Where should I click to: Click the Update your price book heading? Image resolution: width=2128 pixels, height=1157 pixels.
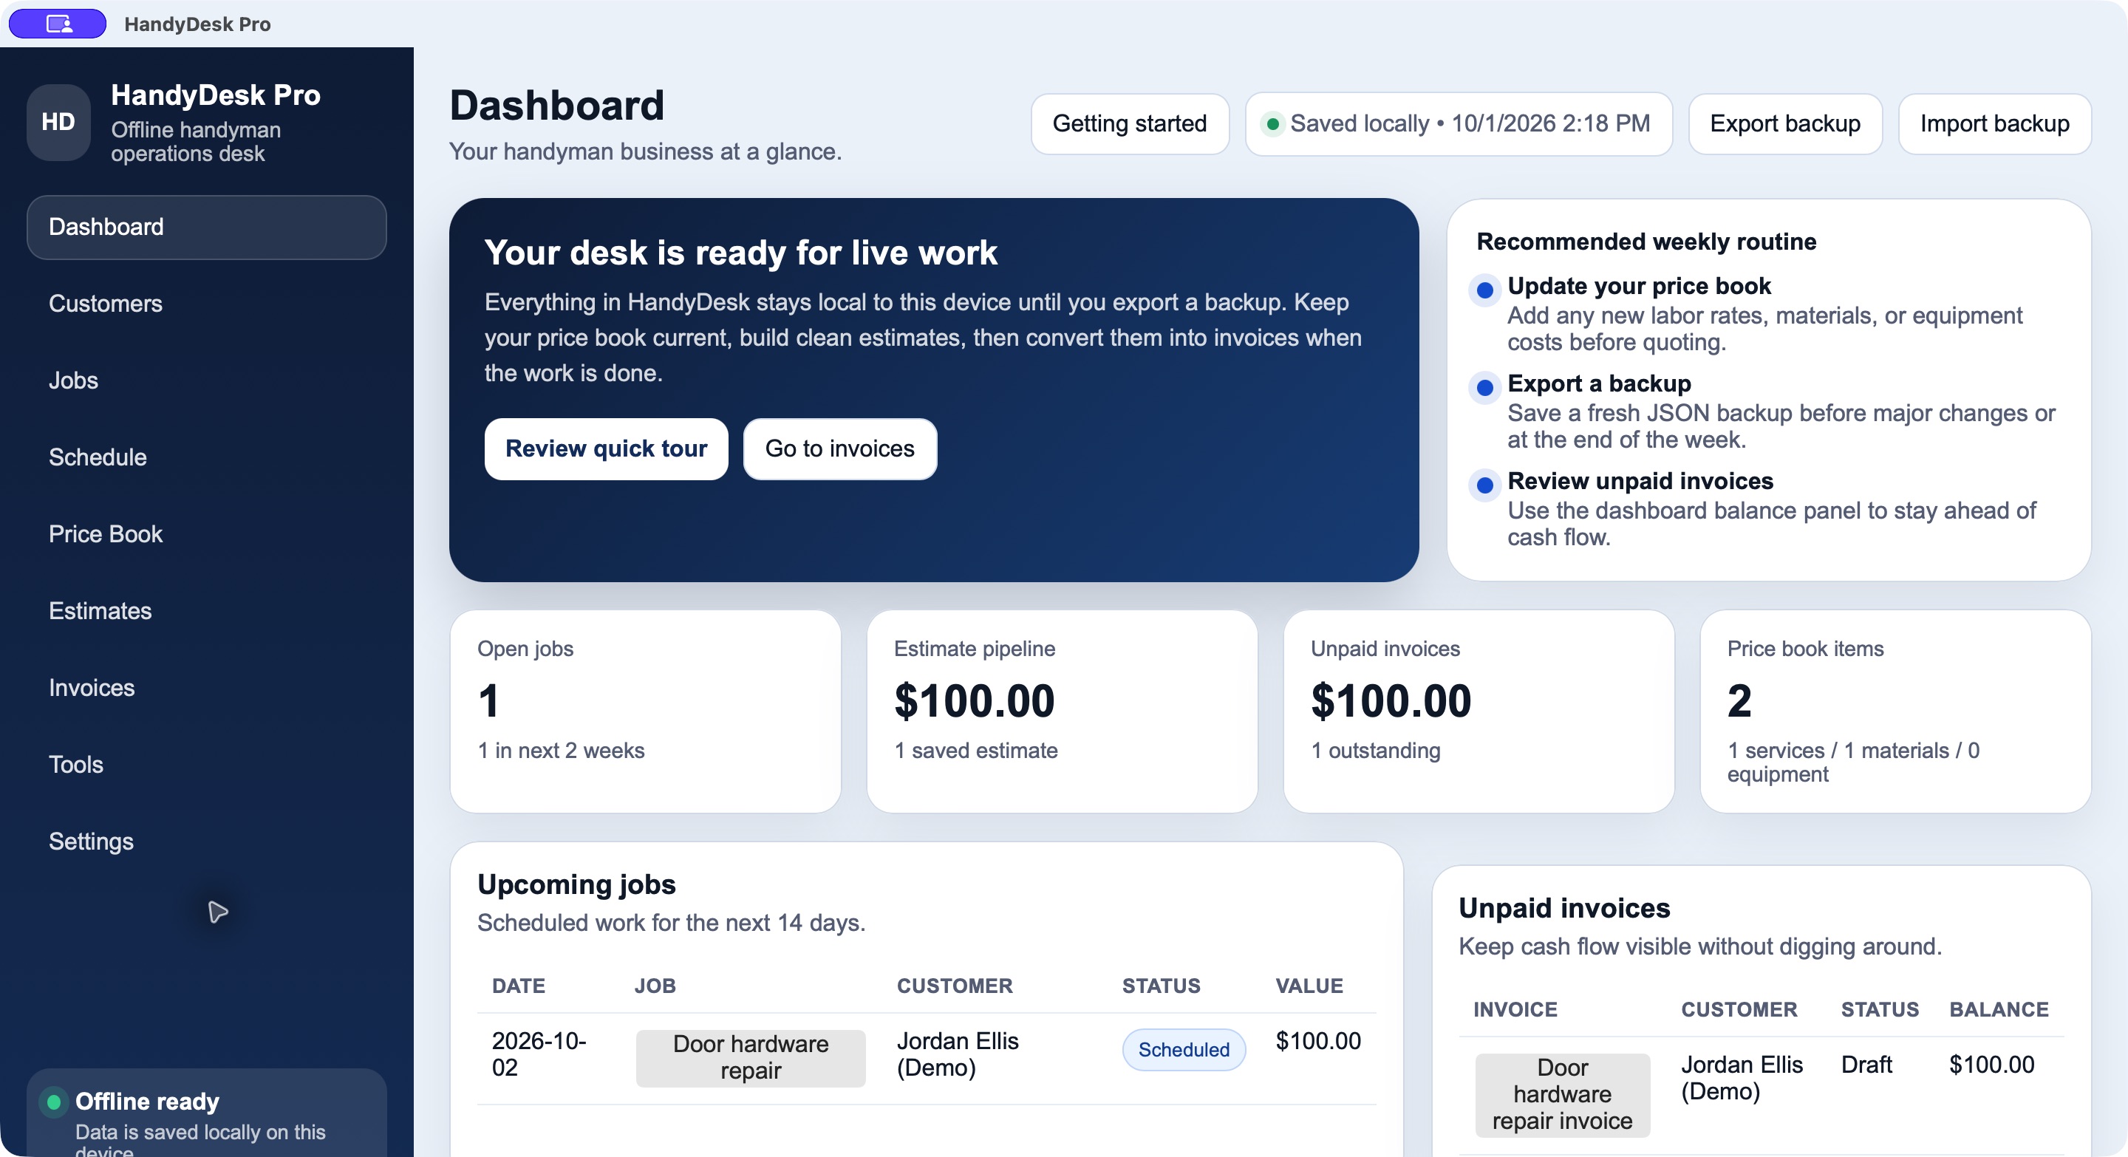coord(1638,286)
